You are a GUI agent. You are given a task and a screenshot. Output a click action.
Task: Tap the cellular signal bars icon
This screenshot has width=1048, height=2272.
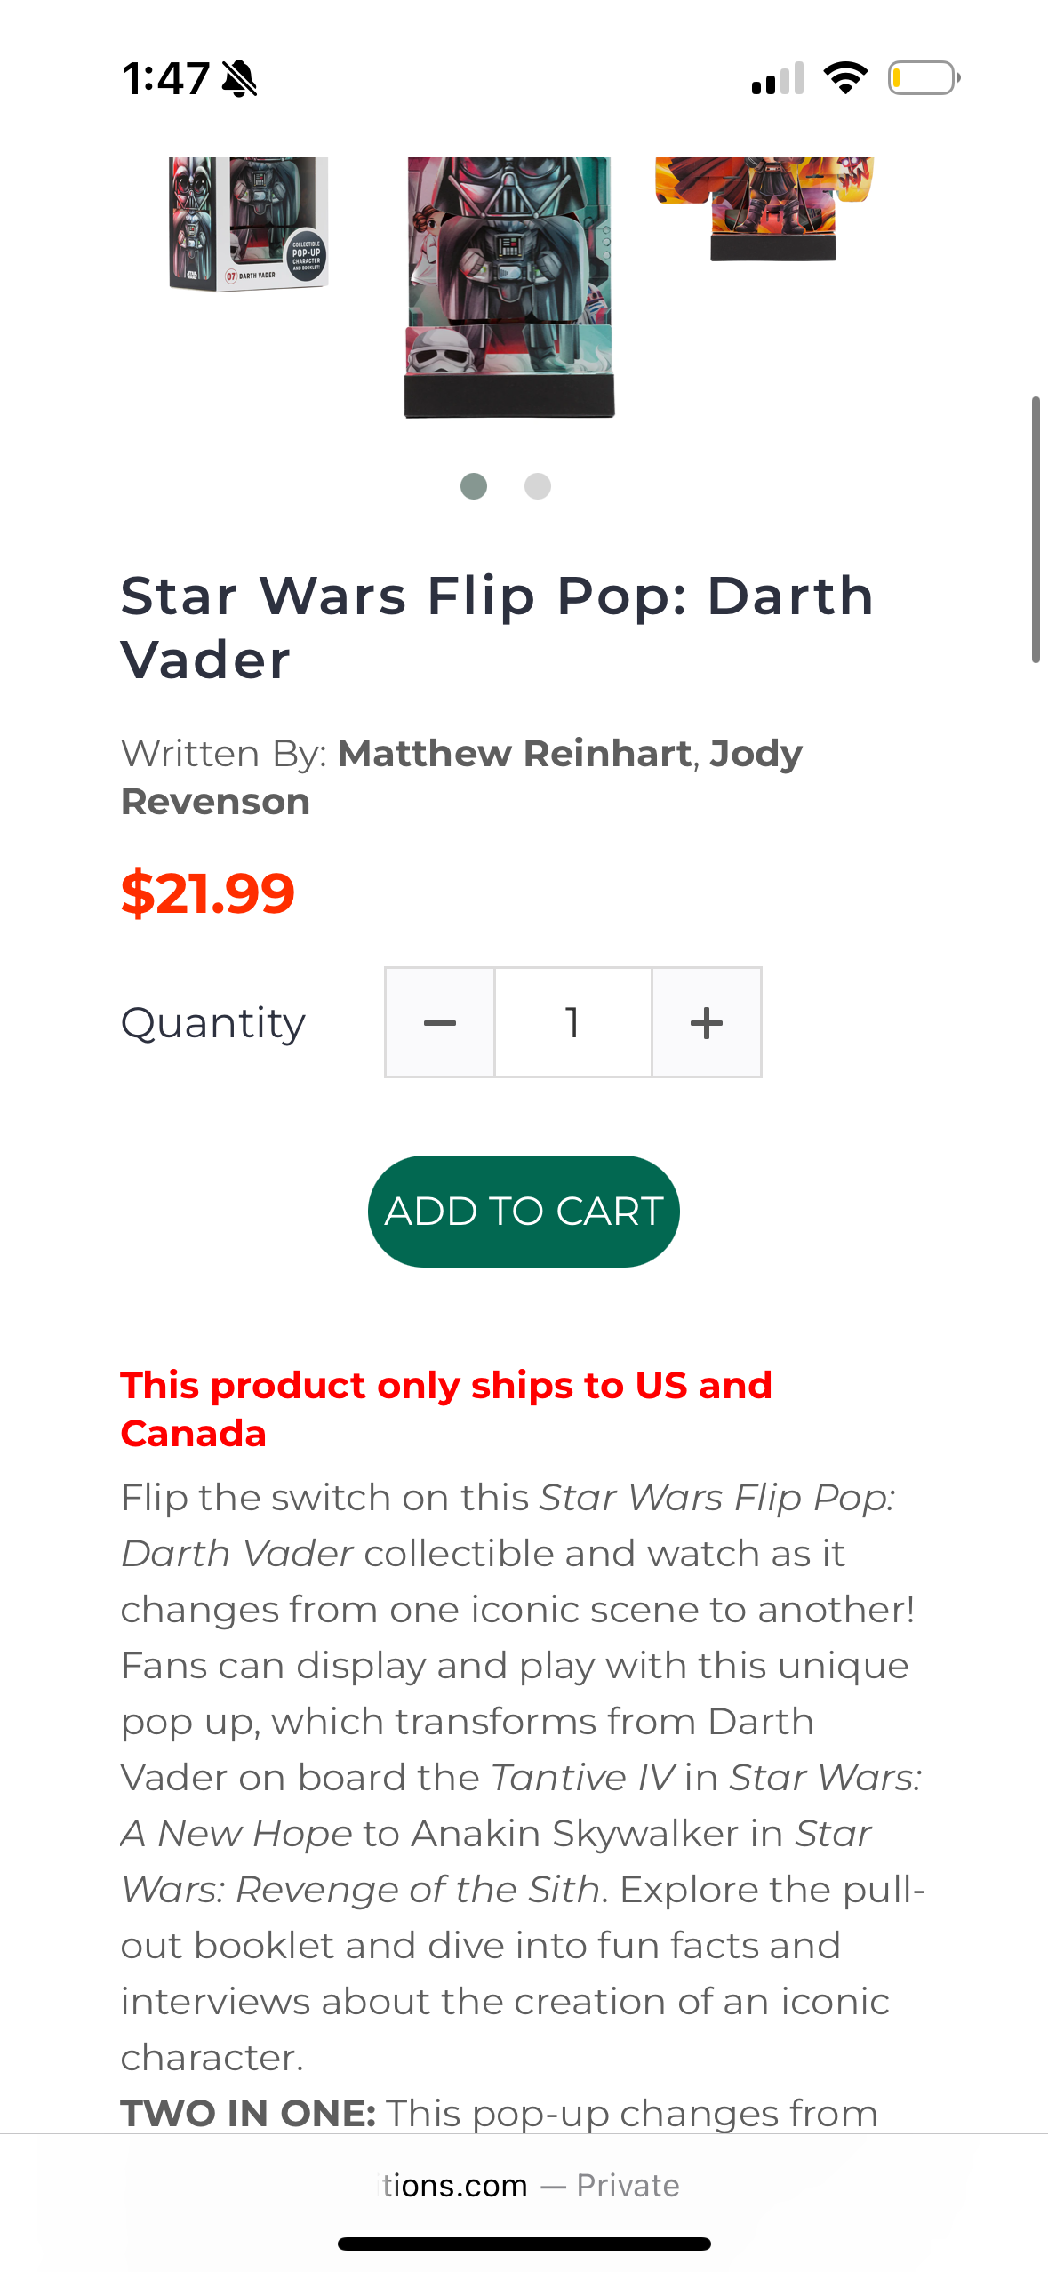778,78
